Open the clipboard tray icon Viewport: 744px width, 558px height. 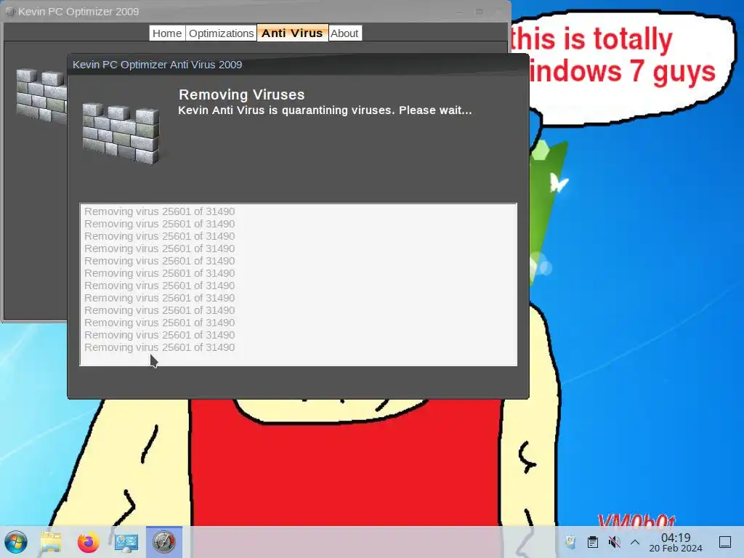pyautogui.click(x=593, y=542)
